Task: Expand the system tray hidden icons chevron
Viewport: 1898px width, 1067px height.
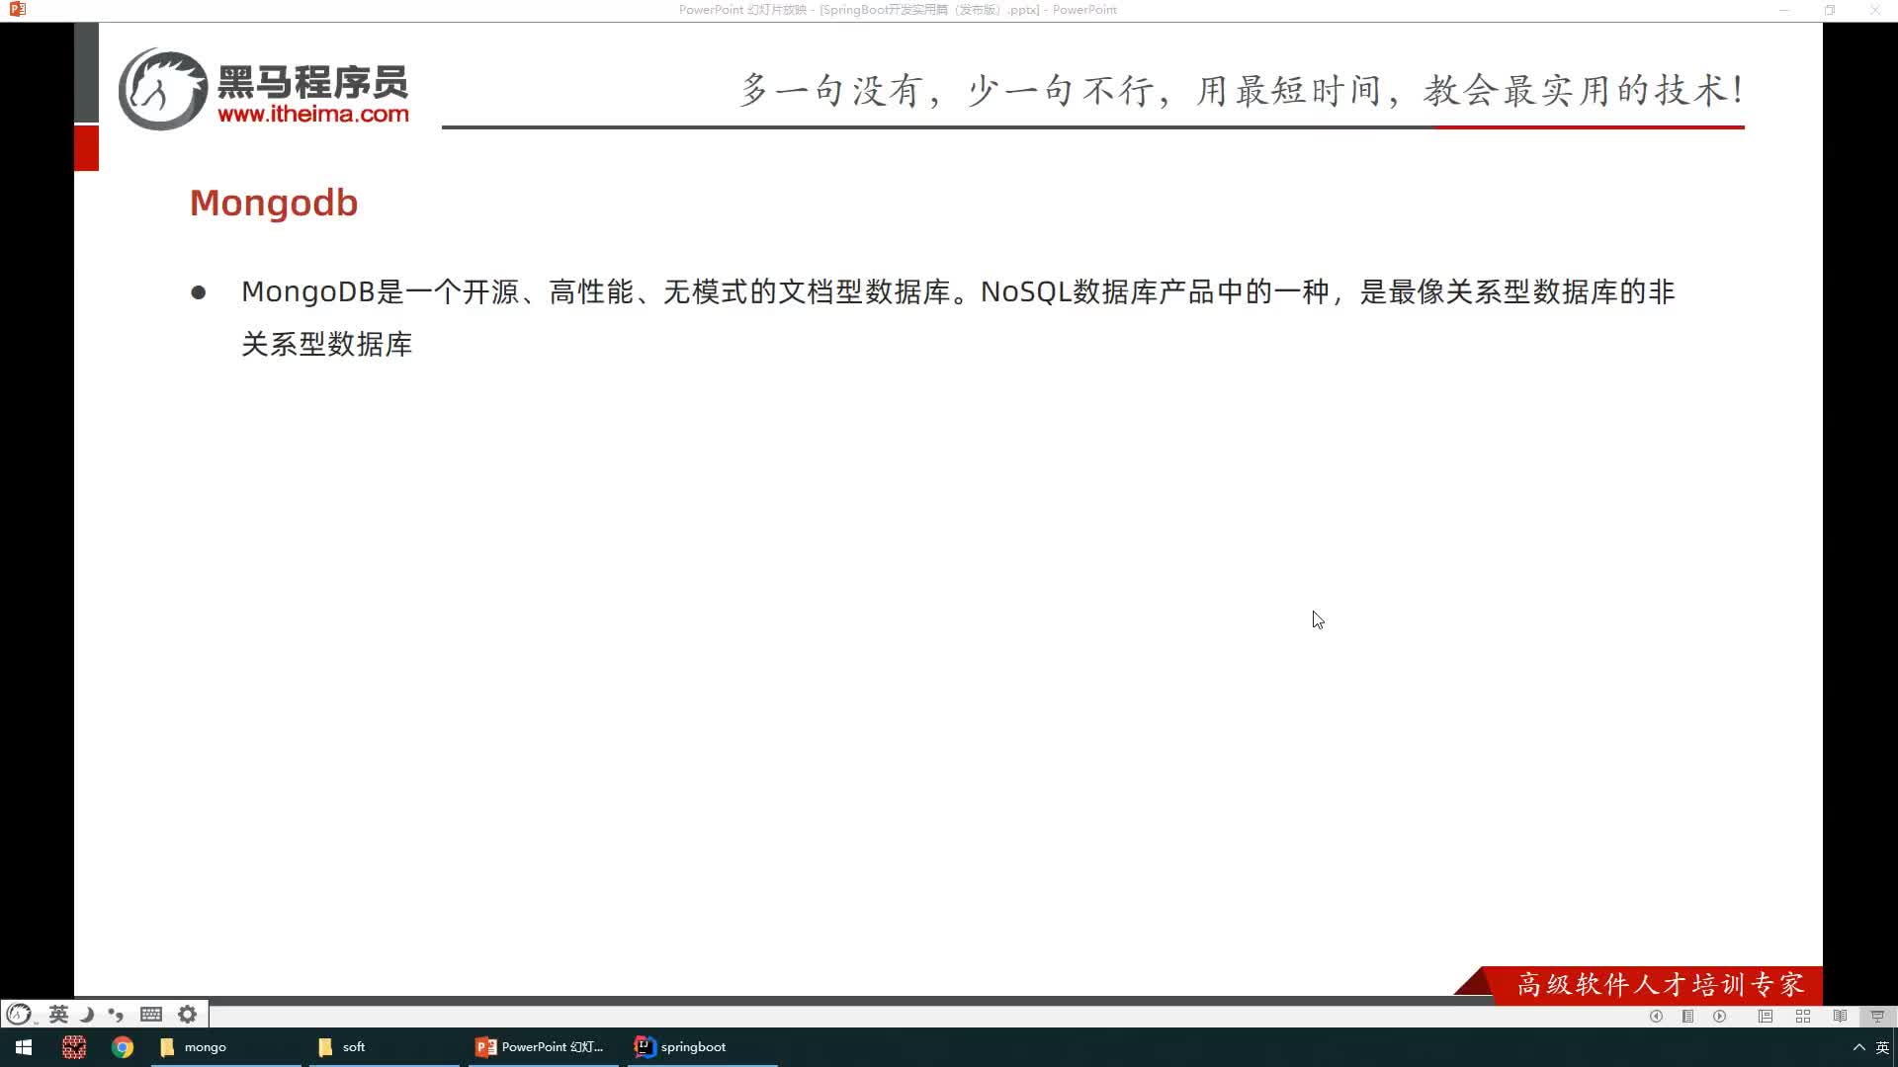Action: (1858, 1047)
